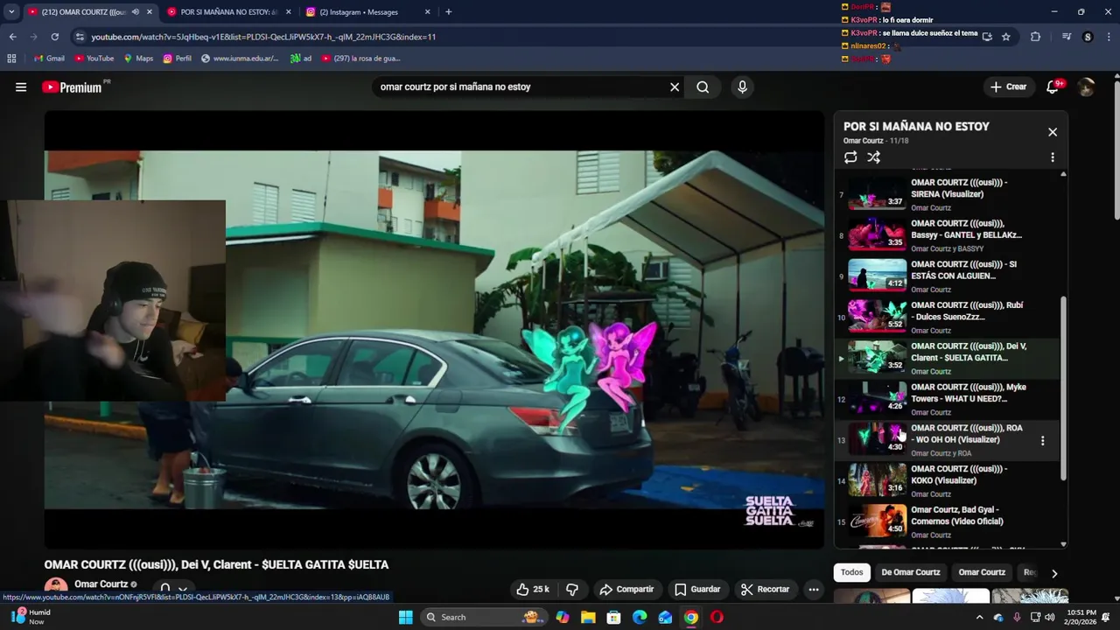Open the notifications bell
This screenshot has height=630, width=1120.
pos(1053,87)
